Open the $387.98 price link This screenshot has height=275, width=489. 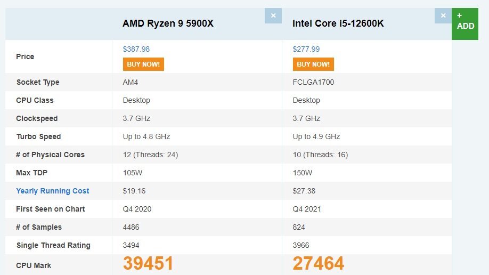[x=136, y=49]
